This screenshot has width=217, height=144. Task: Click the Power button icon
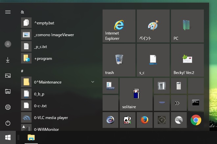[8, 123]
